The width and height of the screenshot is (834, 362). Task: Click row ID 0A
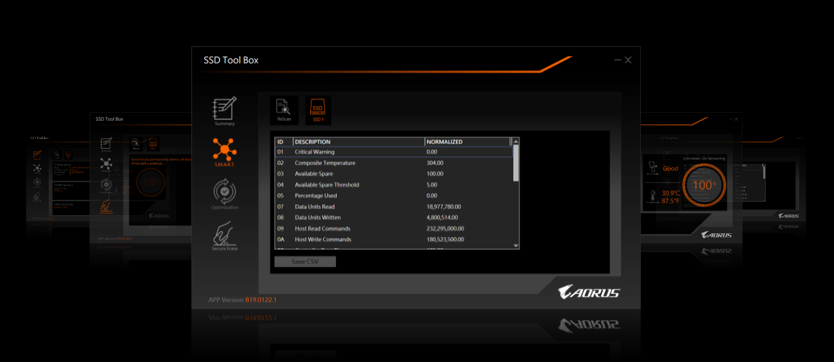point(281,240)
